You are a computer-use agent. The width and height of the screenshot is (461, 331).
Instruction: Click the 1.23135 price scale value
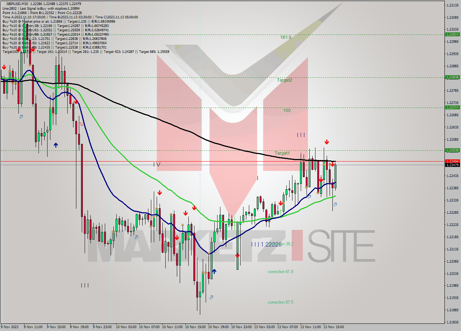coord(452,5)
